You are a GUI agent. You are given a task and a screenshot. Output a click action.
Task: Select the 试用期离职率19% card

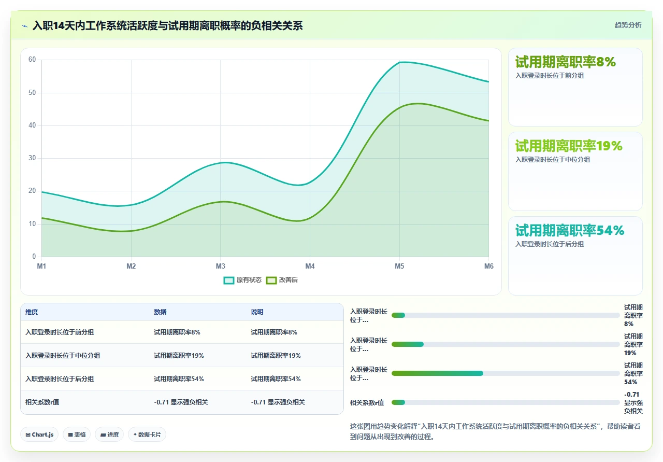click(575, 171)
